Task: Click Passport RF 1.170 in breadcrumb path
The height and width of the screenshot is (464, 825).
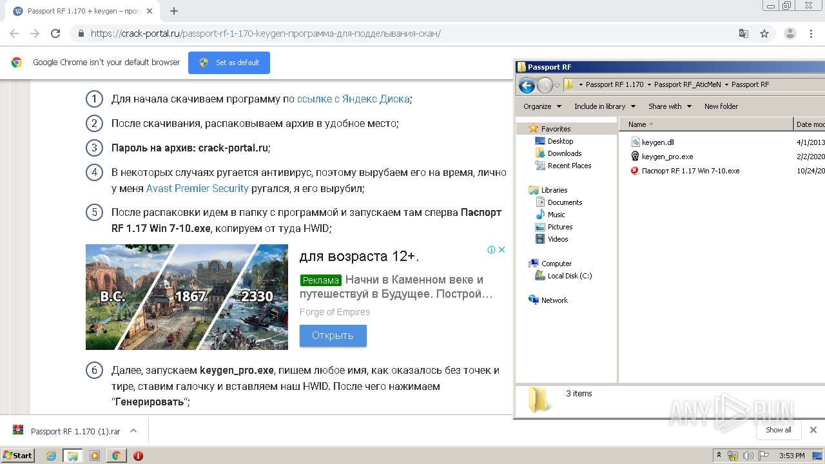Action: pyautogui.click(x=614, y=84)
